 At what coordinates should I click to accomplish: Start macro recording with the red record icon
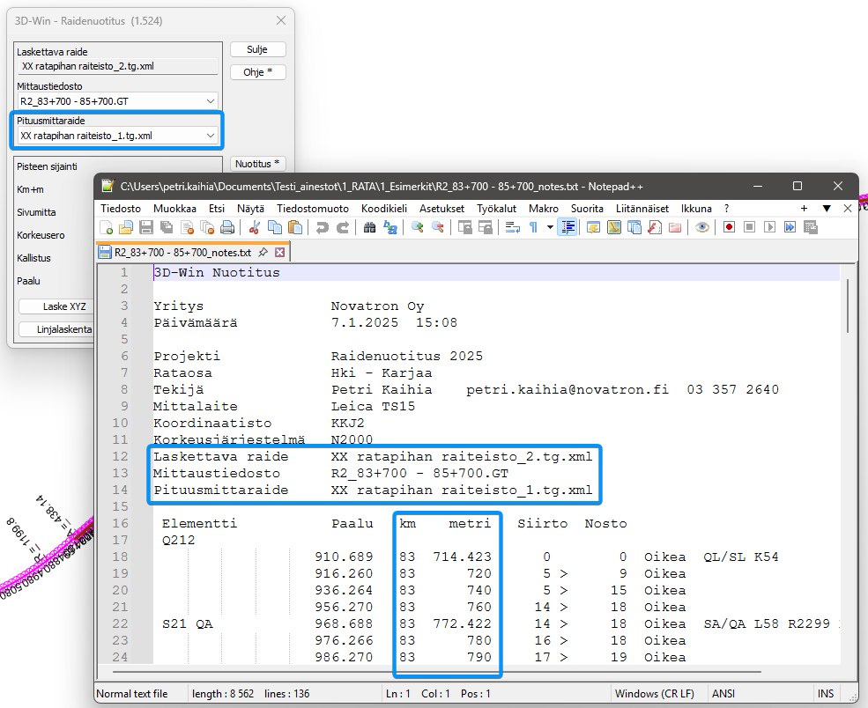click(729, 227)
